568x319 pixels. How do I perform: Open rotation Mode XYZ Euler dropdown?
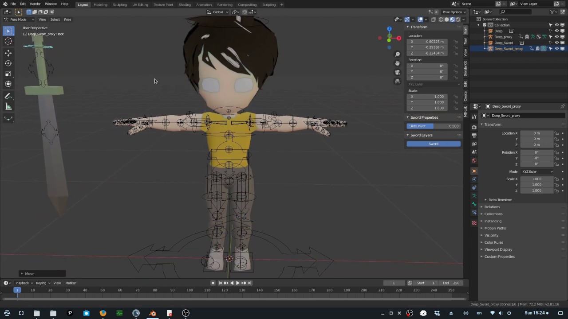(537, 171)
